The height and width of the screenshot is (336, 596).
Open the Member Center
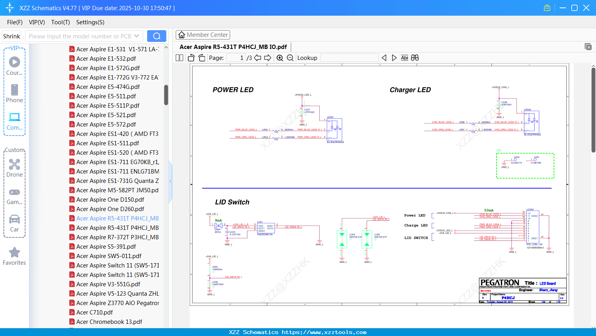point(203,35)
